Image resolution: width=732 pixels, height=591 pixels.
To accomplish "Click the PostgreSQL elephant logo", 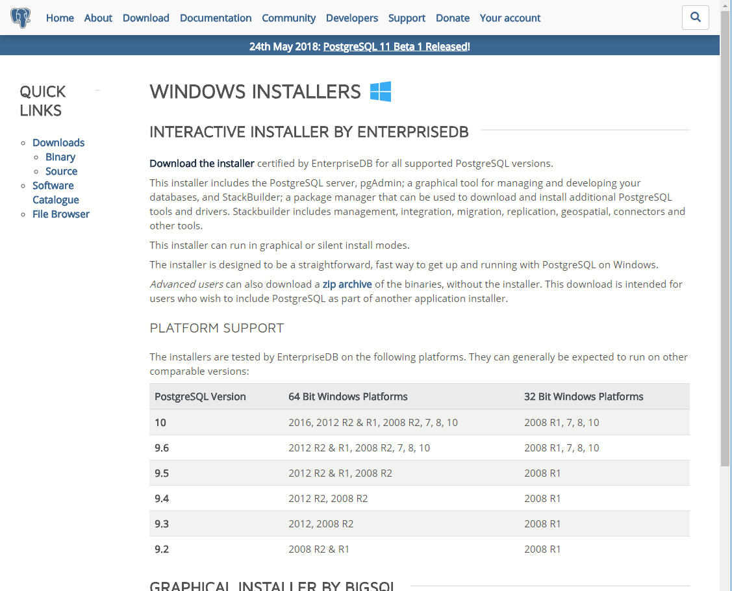I will (x=21, y=18).
